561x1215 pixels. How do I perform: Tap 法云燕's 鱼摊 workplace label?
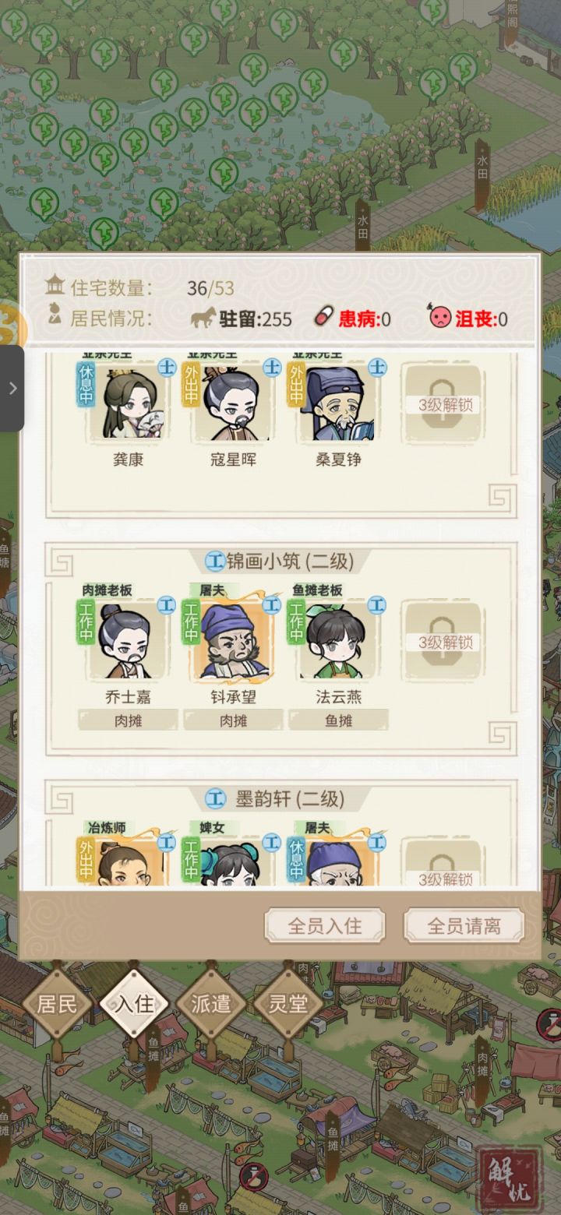tap(338, 720)
